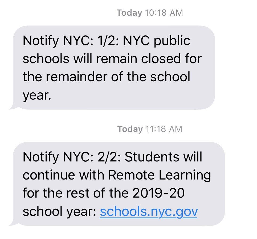The width and height of the screenshot is (257, 239).
Task: Click "Notify NYC:" at start of first message
Action: pyautogui.click(x=58, y=41)
